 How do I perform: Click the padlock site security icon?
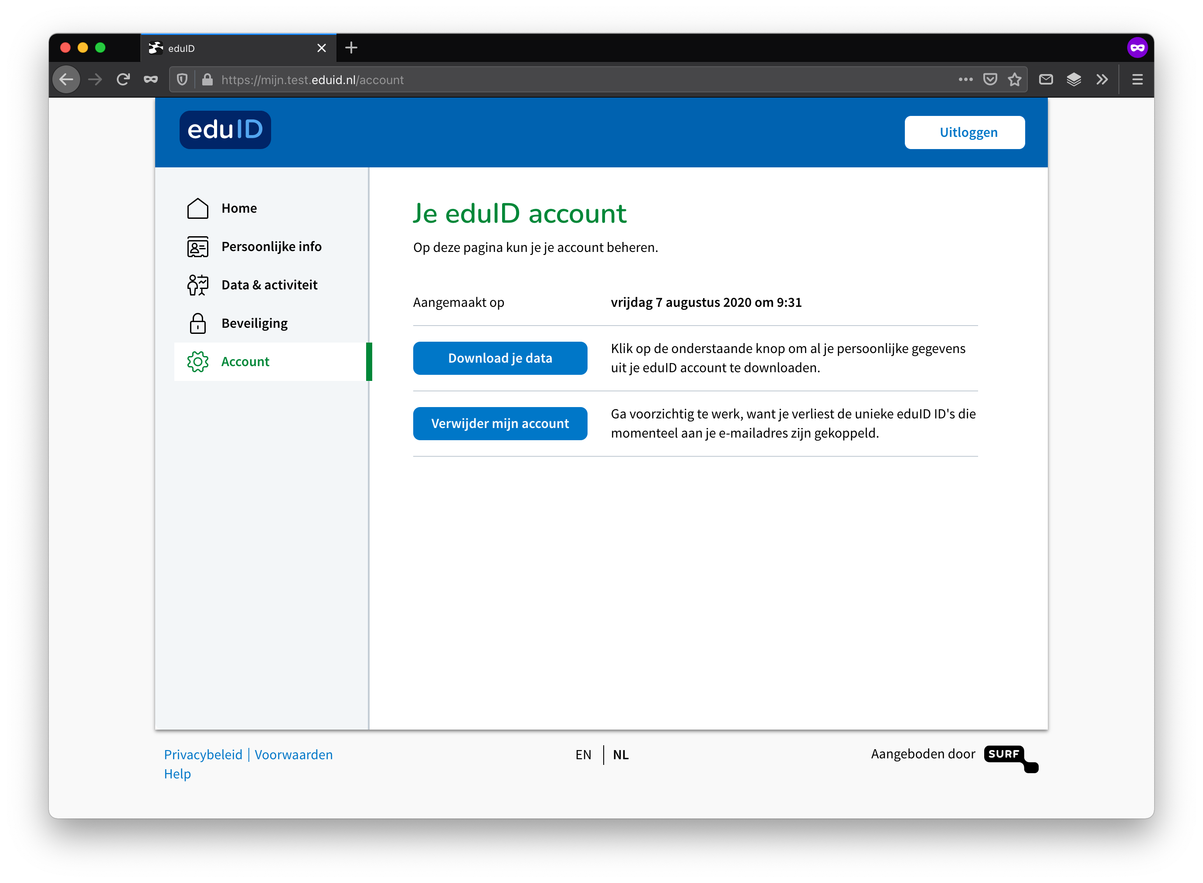207,80
